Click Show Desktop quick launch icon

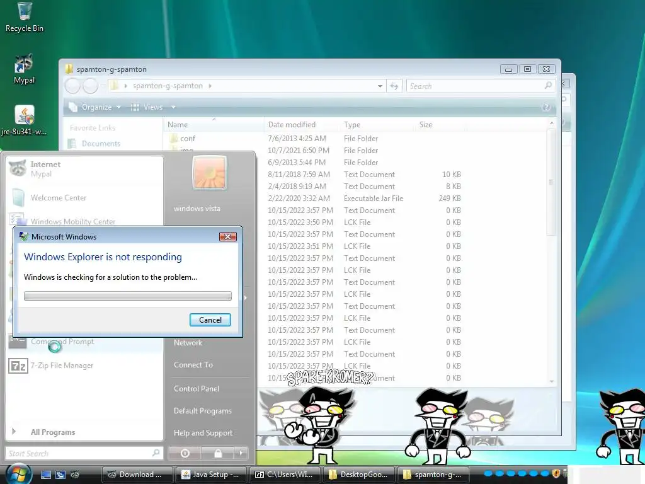click(46, 475)
